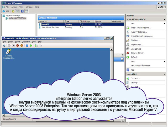Click the Up one level toolbar icon
The width and height of the screenshot is (168, 127).
[x=13, y=11]
